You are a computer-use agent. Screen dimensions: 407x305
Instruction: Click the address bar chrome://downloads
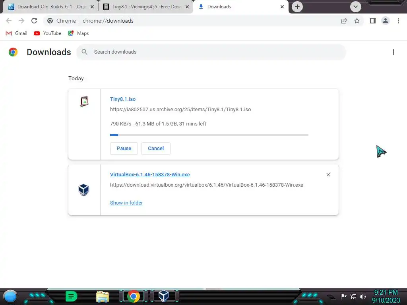click(108, 21)
